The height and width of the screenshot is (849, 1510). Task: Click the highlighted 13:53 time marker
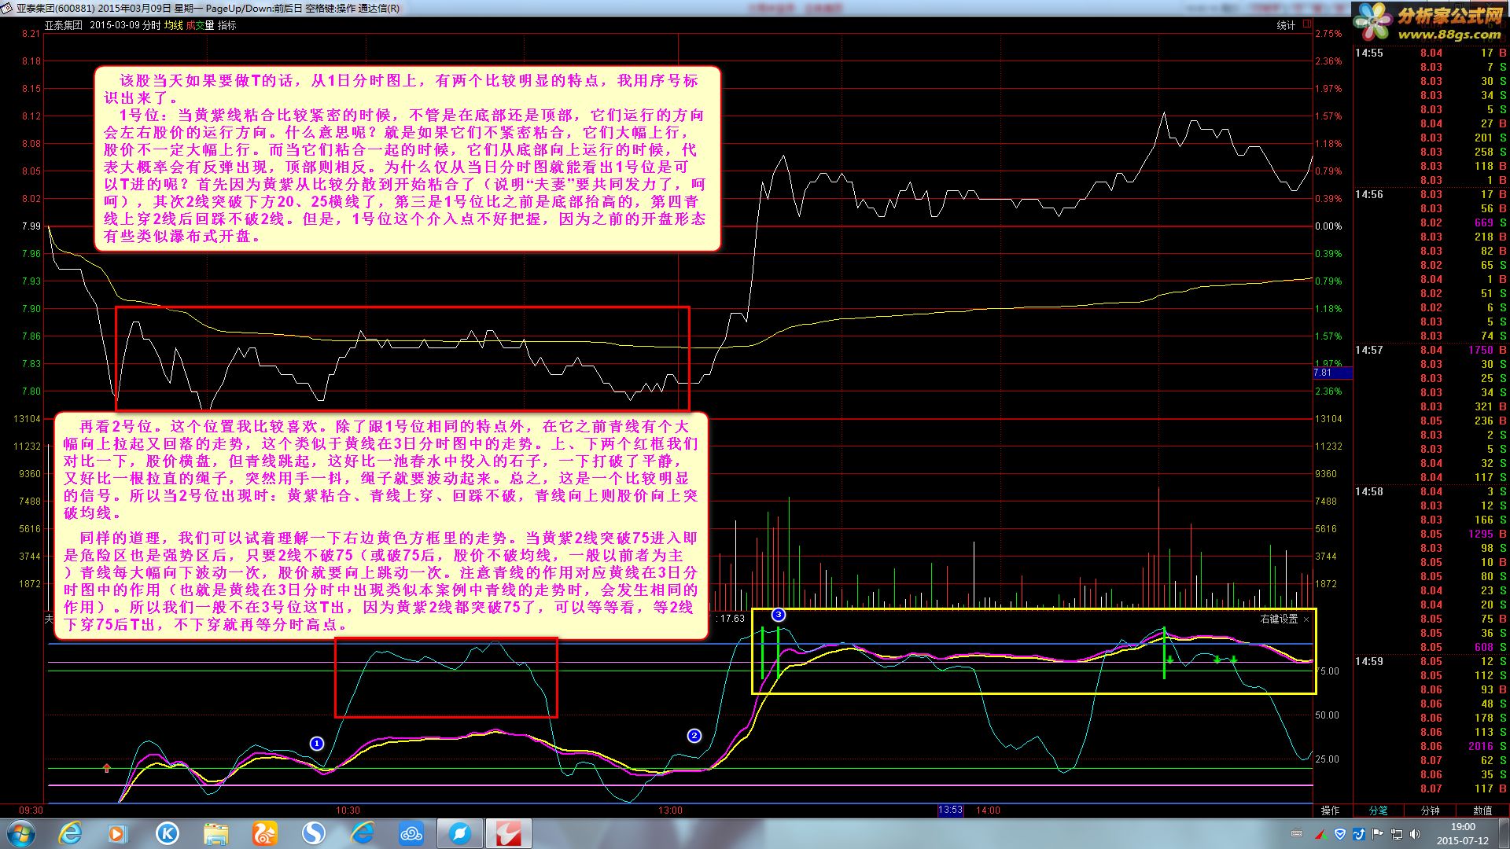[950, 810]
